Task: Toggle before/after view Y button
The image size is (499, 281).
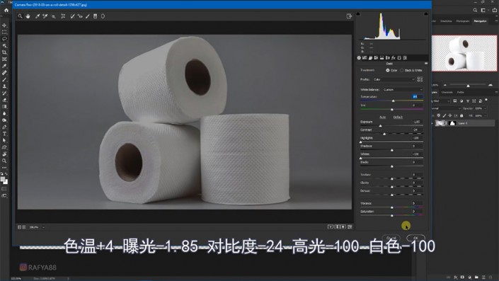Action: pos(331,227)
